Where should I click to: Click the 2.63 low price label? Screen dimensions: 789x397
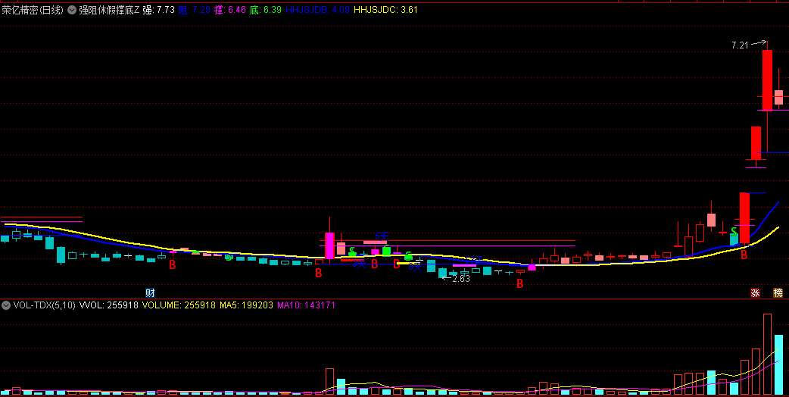(461, 278)
